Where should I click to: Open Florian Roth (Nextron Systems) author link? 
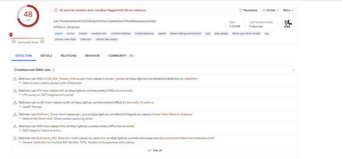point(172,114)
